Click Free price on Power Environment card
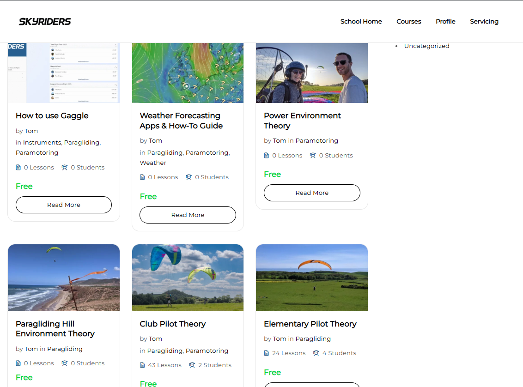Viewport: 523px width, 387px height. click(272, 174)
